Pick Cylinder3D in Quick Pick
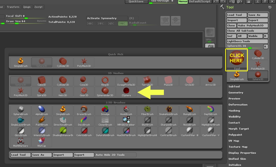276x167 pixels. coord(63,62)
